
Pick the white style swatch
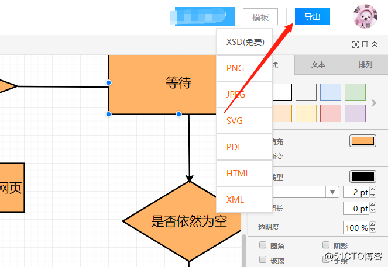point(282,92)
